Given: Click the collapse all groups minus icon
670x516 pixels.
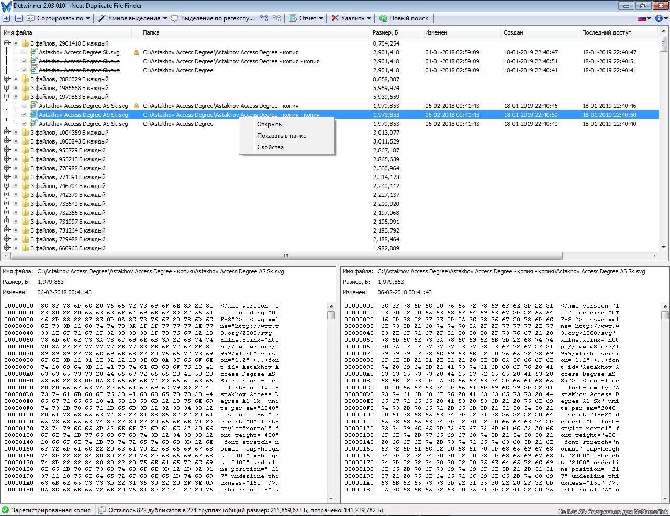Looking at the screenshot, I should [18, 18].
